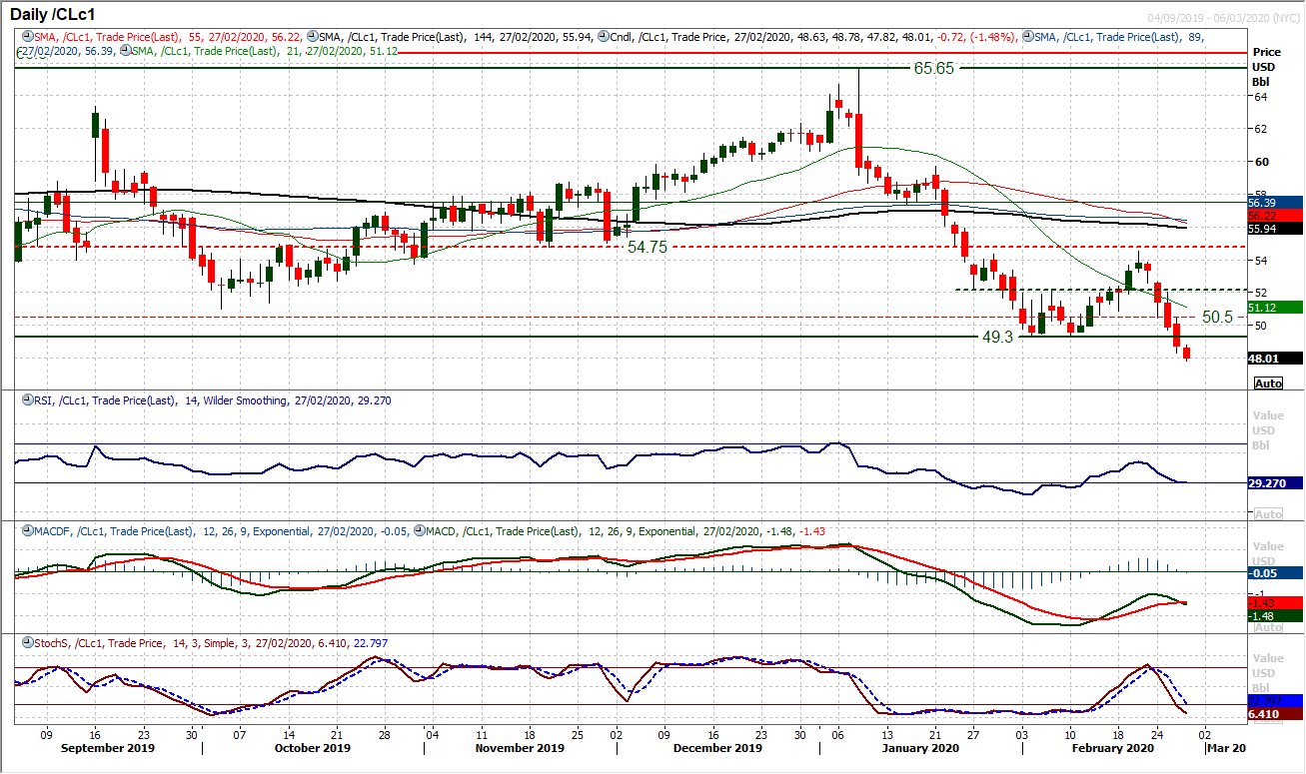Select the Daily /CLc1 chart title

(55, 14)
